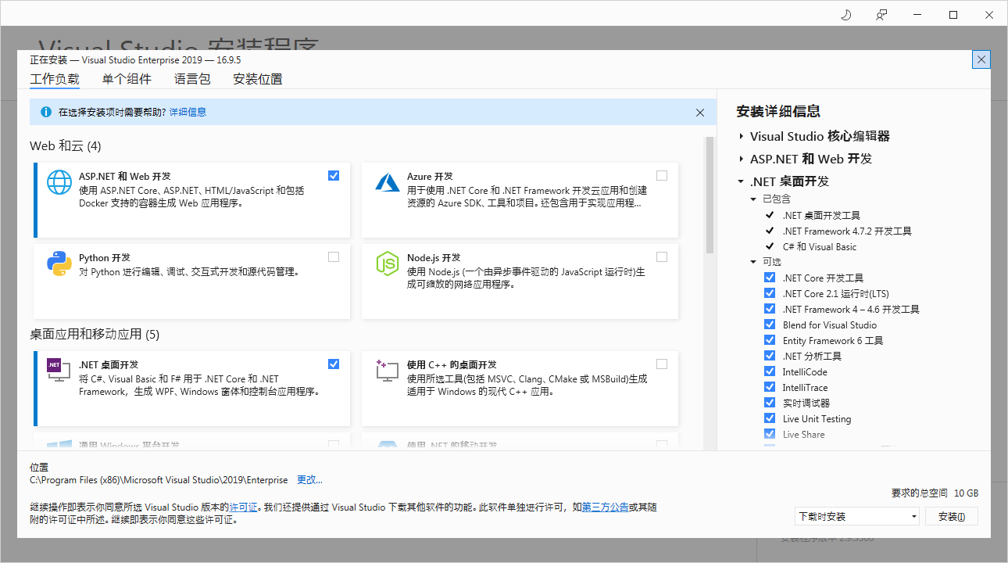Collapse .NET 桌面开发 details section
This screenshot has width=1008, height=563.
click(x=741, y=181)
